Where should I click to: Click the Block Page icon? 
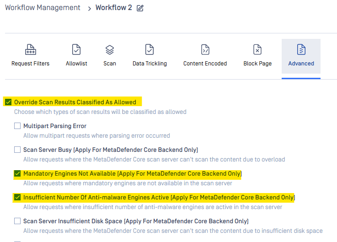[x=257, y=49]
